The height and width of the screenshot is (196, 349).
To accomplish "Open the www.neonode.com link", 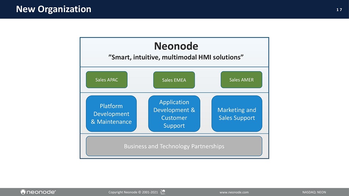I will 234,192.
